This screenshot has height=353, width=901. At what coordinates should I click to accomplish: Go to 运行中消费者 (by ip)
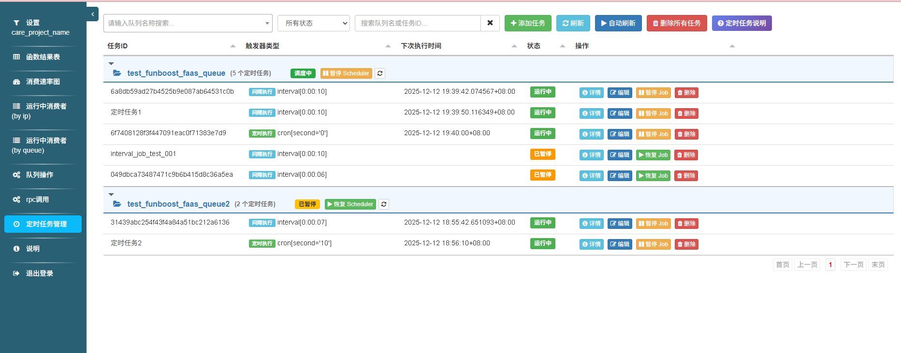point(43,111)
